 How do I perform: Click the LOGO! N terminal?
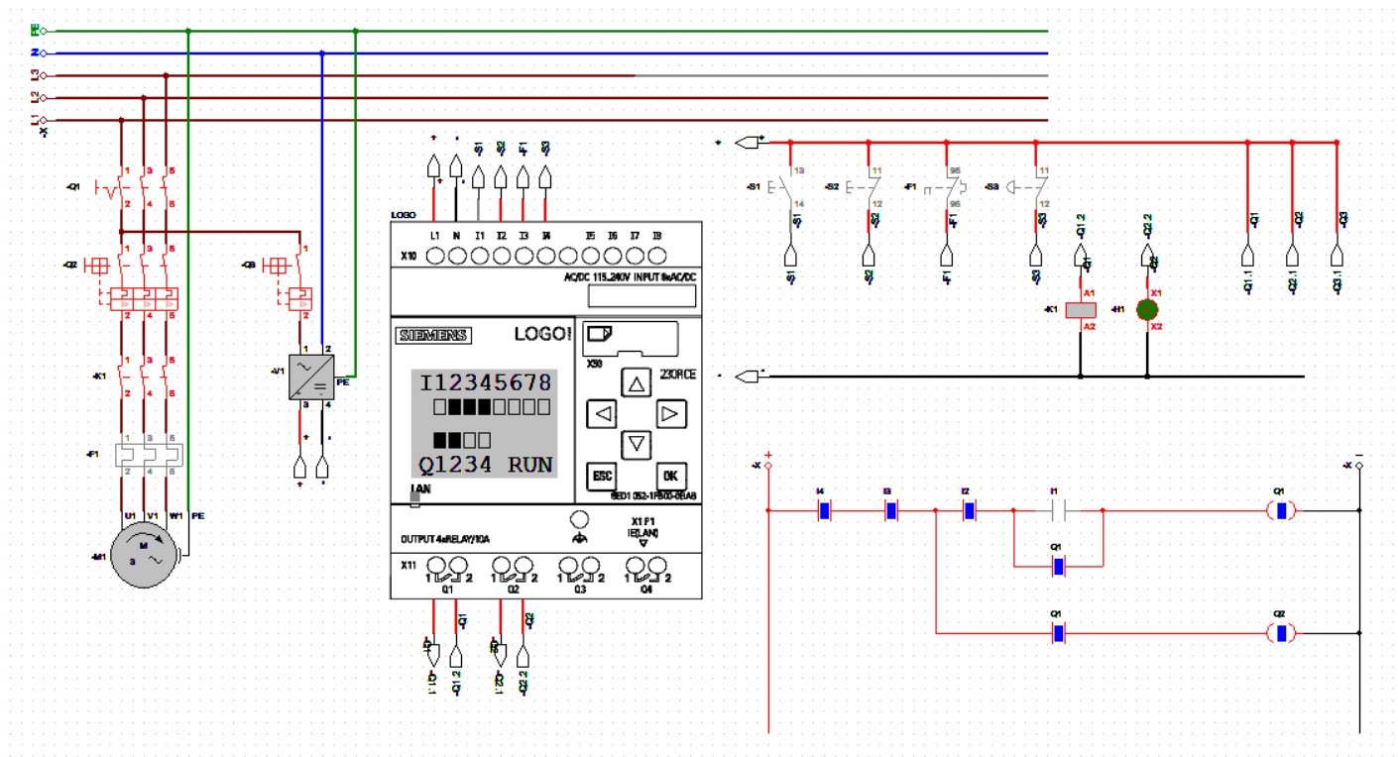[x=457, y=257]
